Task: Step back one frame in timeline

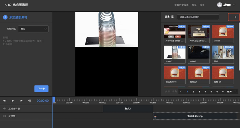Action: 4,101
